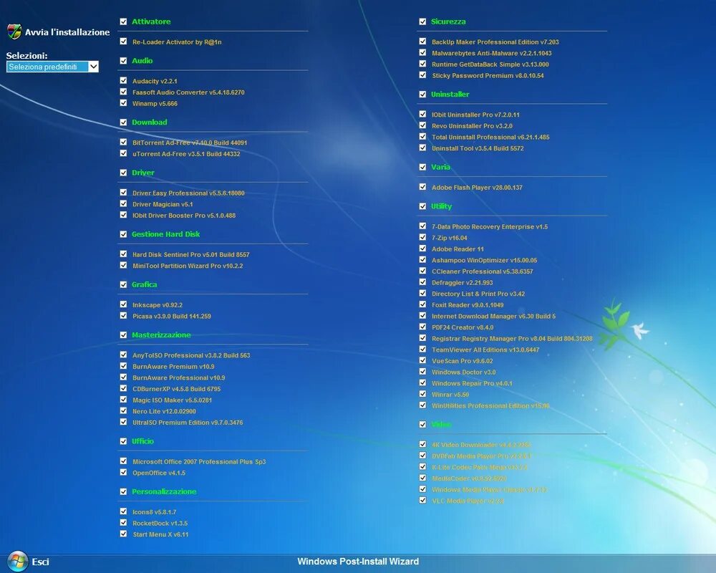716x573 pixels.
Task: Uncheck Hard Disk Sentinel Pro v5.01
Action: (x=123, y=254)
